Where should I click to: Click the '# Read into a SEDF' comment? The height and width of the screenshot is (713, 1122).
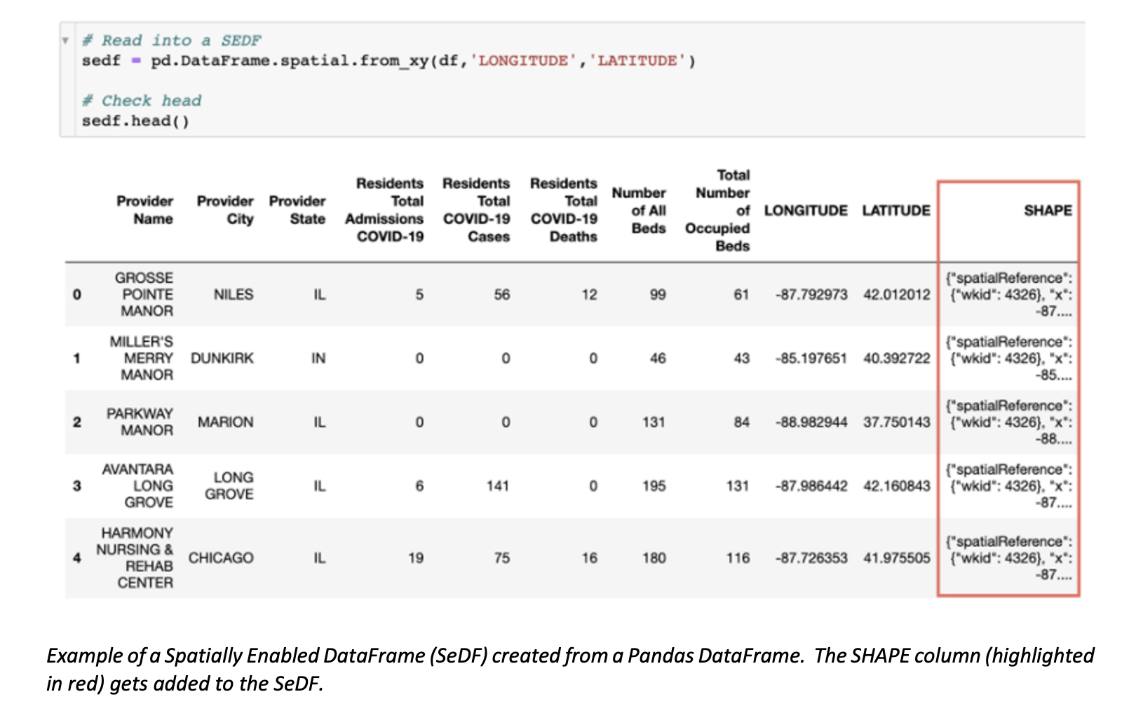pos(171,41)
